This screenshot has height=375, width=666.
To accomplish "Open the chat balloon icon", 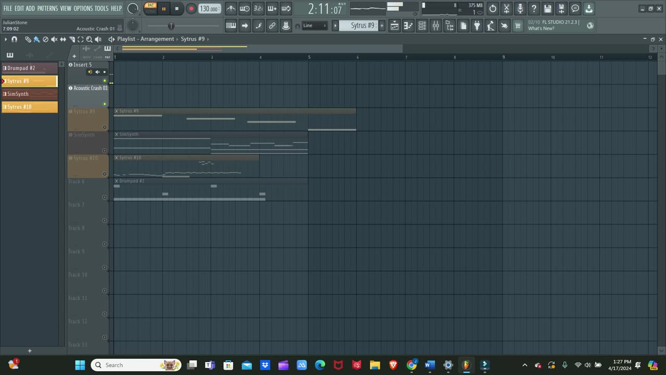I will [x=575, y=8].
